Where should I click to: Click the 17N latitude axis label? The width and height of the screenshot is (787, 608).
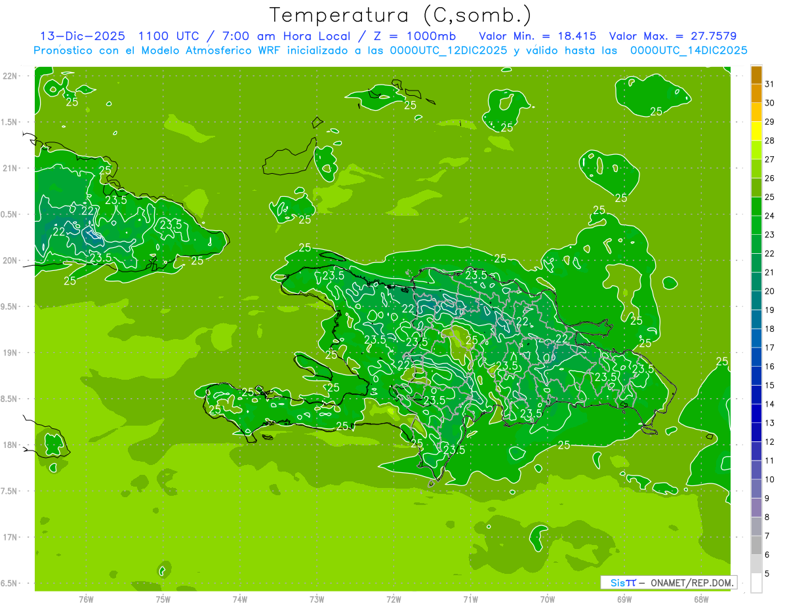pos(10,537)
